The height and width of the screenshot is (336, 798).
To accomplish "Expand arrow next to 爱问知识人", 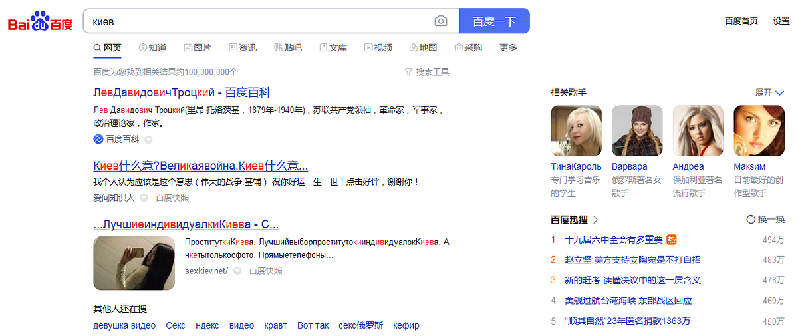I will point(144,198).
